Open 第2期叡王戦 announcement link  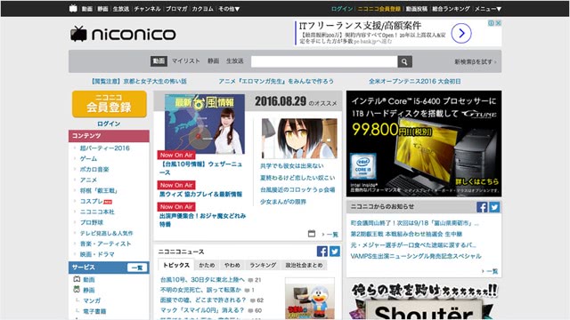[x=406, y=234]
